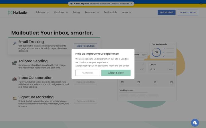Screen dimensions: 206x128
Task: Click the Tailored Sending envelope icon
Action: pos(15,63)
